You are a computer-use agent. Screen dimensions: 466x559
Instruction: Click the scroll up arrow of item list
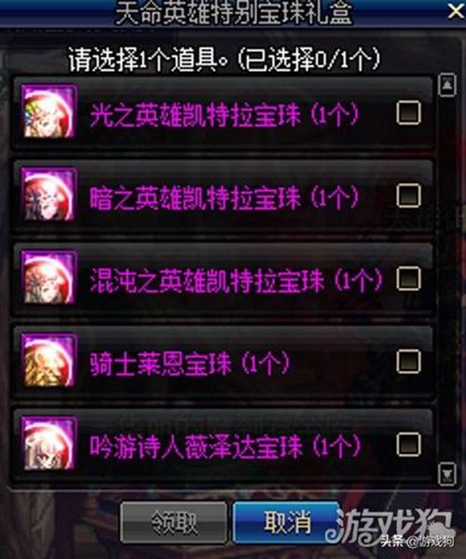pos(447,85)
